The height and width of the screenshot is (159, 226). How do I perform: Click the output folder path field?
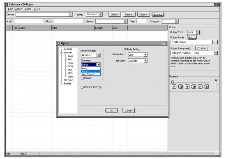(x=191, y=42)
